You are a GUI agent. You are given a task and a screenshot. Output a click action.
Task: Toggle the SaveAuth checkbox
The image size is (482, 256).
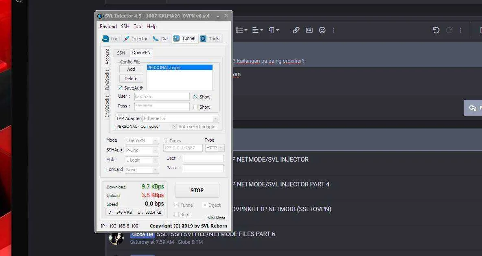click(120, 88)
